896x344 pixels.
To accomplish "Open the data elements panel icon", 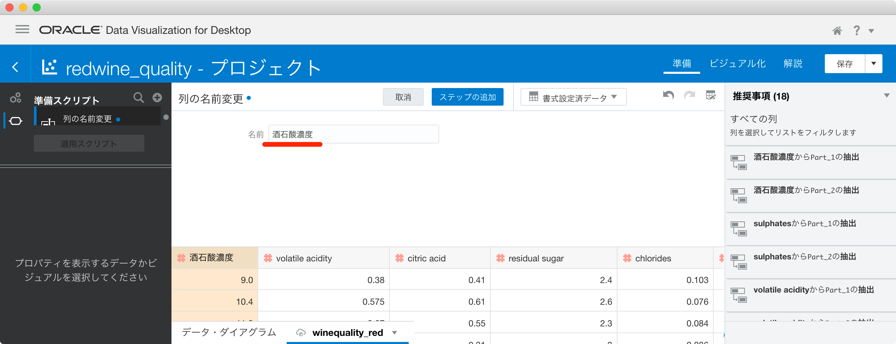I will 15,98.
